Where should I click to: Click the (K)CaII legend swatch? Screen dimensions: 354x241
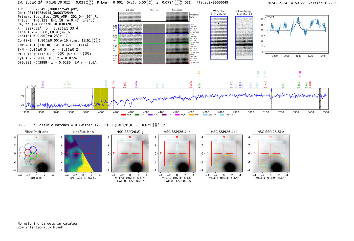(205, 115)
